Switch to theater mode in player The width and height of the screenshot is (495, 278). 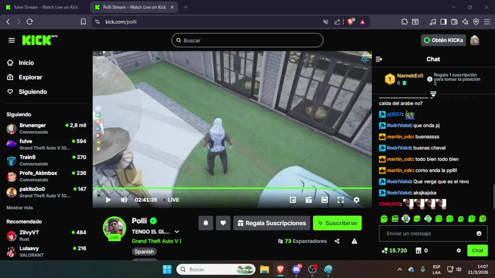pos(325,200)
